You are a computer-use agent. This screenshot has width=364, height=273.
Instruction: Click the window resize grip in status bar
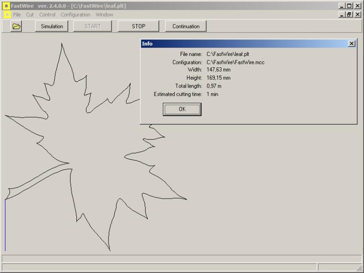pos(359,268)
